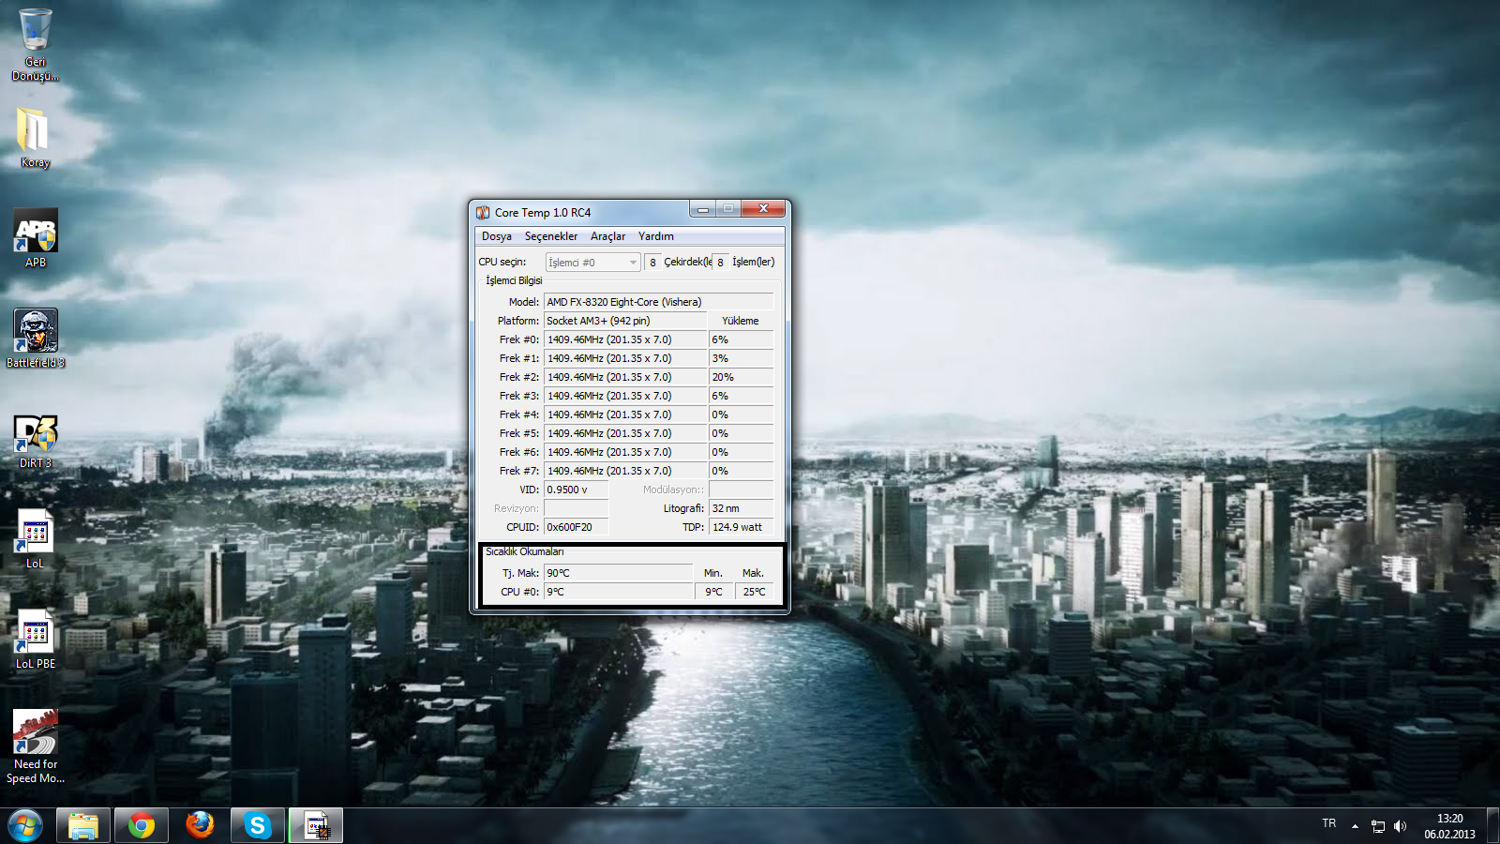Screen dimensions: 1500x844
Task: Click the VID 0.9500 v value
Action: click(x=576, y=490)
